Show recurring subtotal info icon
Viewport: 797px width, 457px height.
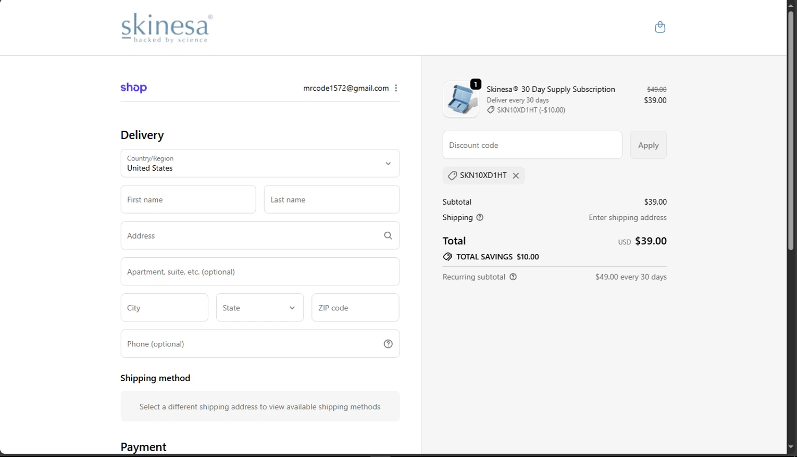(513, 277)
